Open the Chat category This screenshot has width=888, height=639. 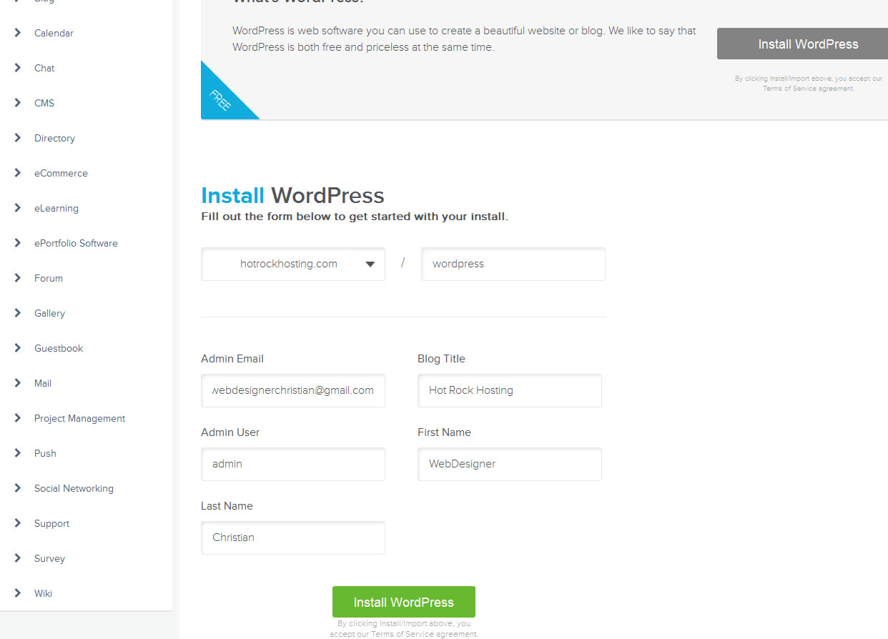point(44,68)
